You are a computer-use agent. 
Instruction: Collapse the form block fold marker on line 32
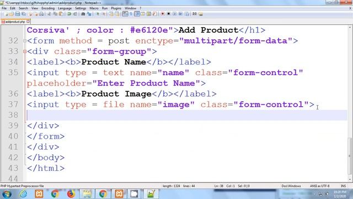pyautogui.click(x=25, y=41)
